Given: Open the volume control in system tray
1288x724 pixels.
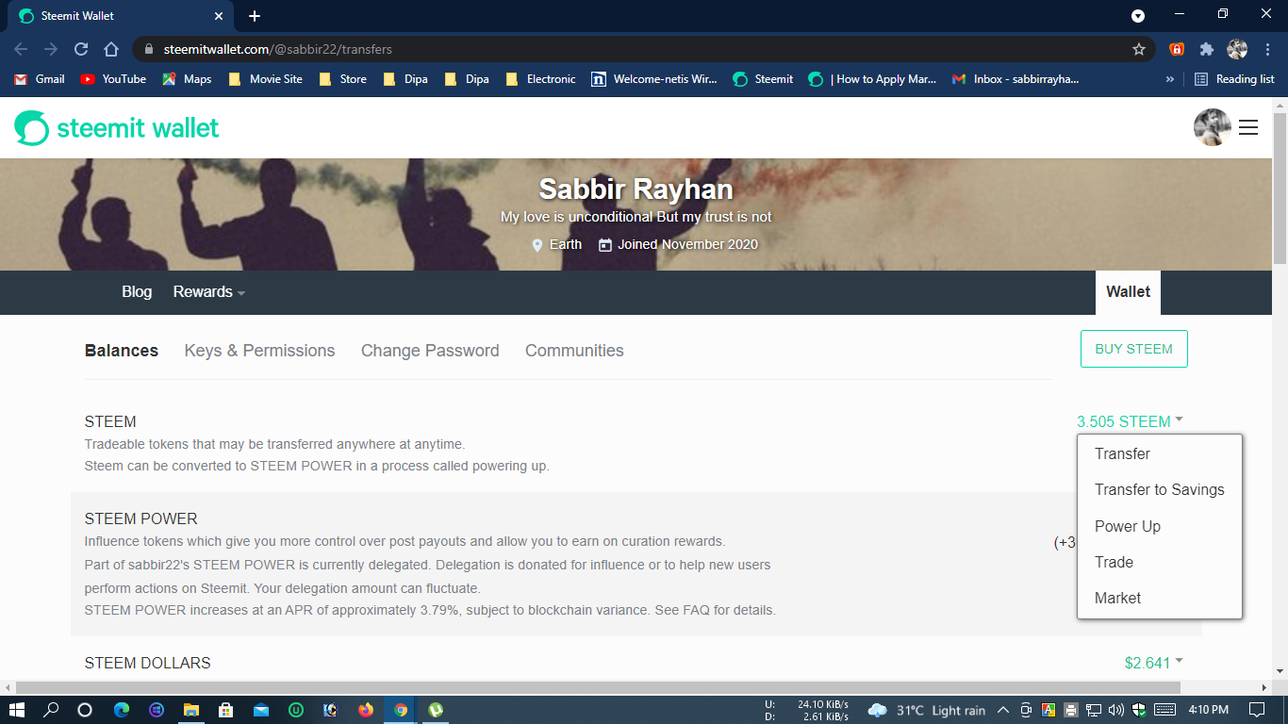Looking at the screenshot, I should click(1116, 710).
